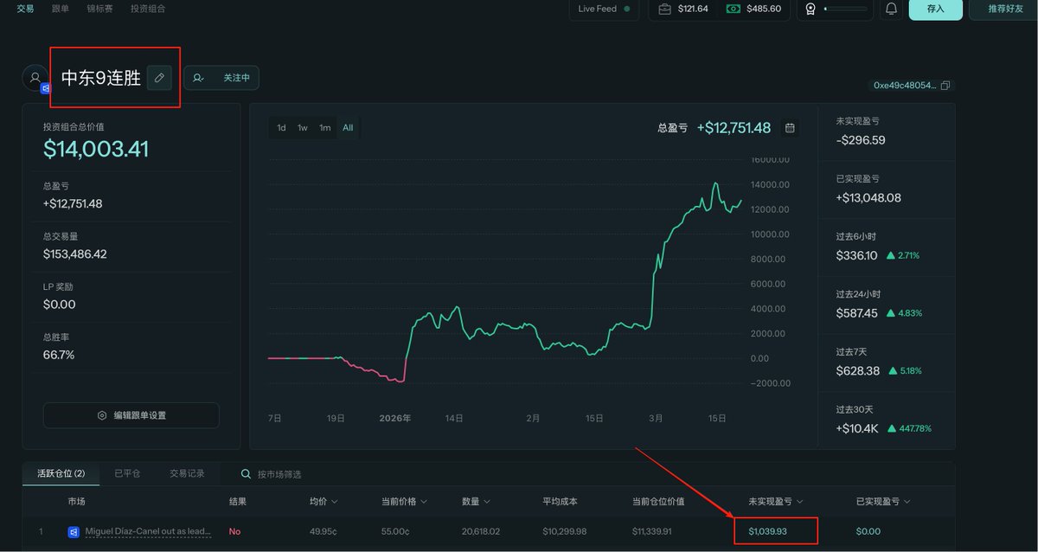This screenshot has height=552, width=1038.
Task: Click the +$12,751.48 in left stats panel
Action: point(73,204)
